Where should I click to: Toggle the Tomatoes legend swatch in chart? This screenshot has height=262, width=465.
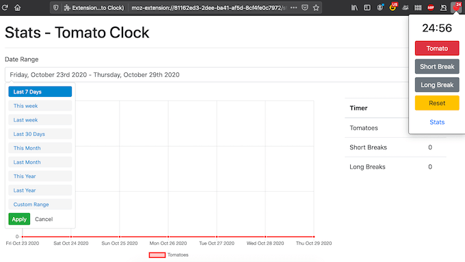click(157, 255)
